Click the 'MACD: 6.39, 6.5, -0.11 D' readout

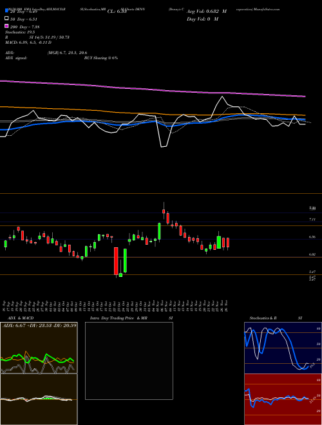[x=28, y=42]
